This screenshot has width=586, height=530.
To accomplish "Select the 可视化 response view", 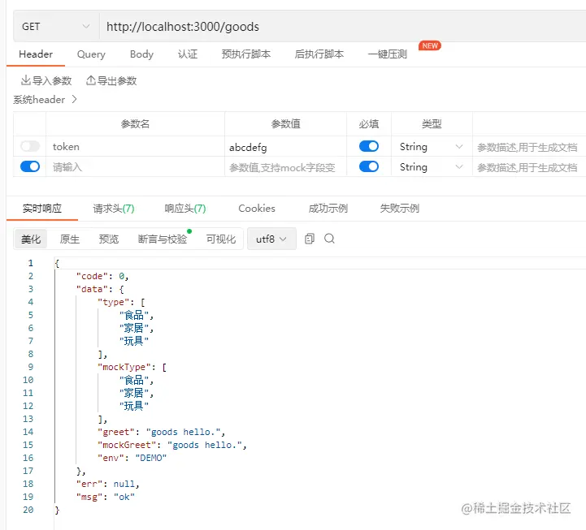I will tap(221, 239).
